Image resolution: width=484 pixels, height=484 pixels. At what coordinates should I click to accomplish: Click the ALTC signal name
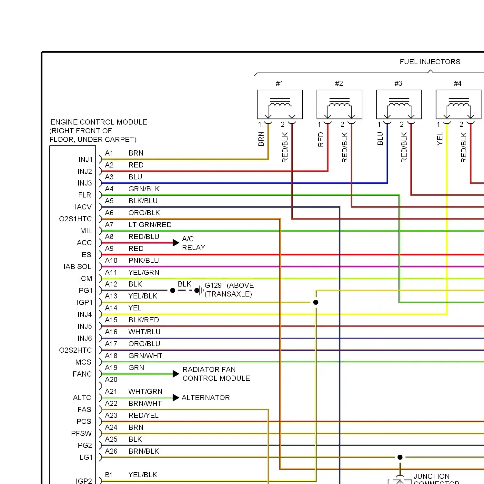pos(82,398)
